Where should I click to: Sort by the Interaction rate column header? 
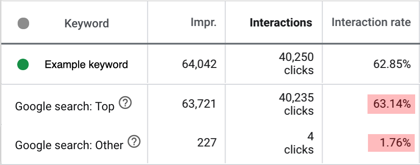click(x=371, y=22)
